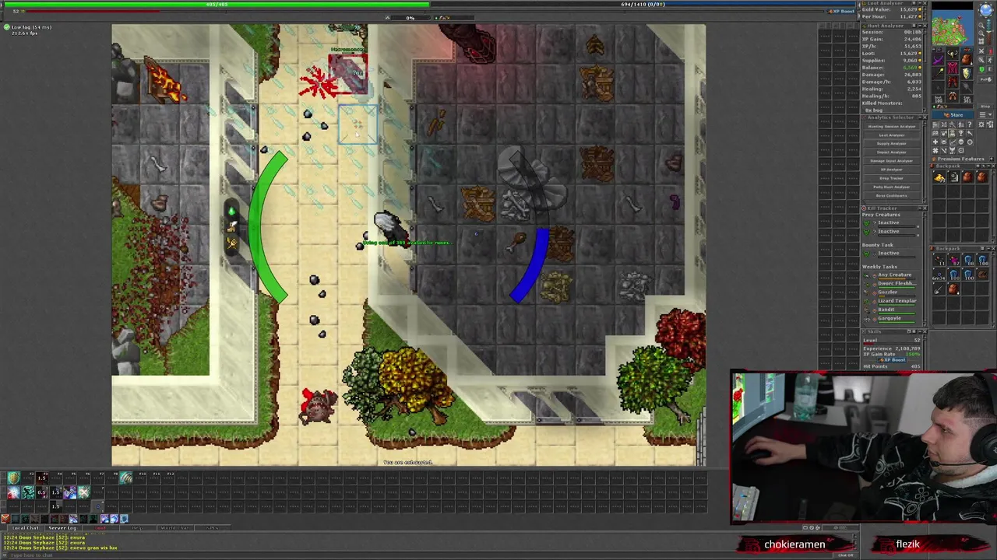The width and height of the screenshot is (997, 560).
Task: Click the boots equipment slot
Action: [953, 96]
